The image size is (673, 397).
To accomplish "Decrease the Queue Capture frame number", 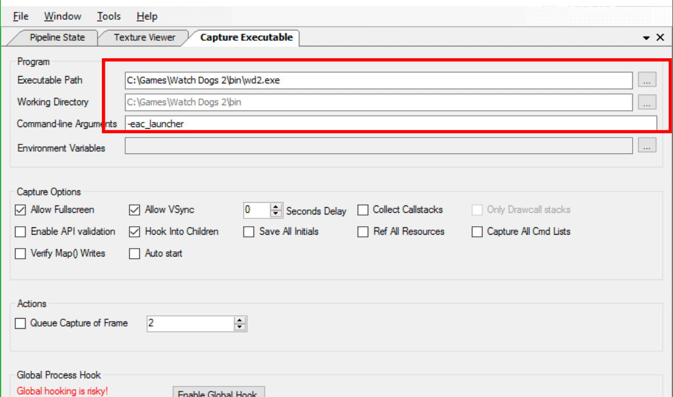I will tap(240, 327).
